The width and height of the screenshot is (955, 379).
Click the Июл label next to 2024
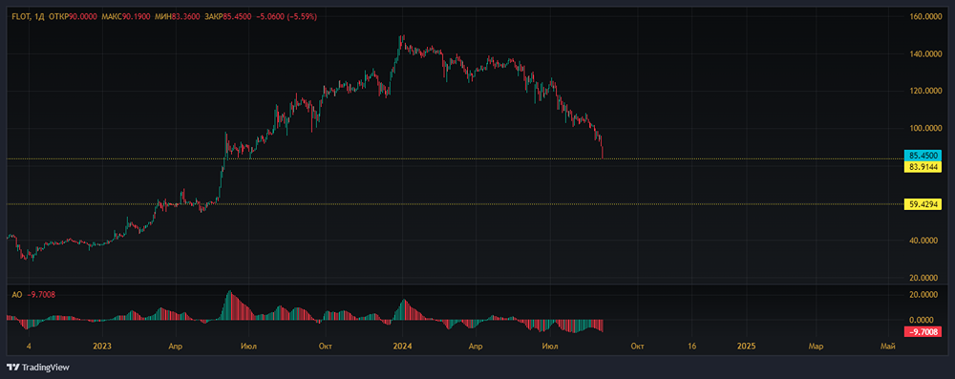pyautogui.click(x=550, y=347)
